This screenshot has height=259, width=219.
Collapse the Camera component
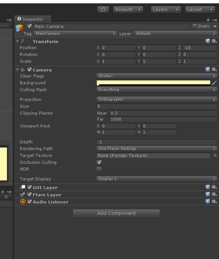17,70
